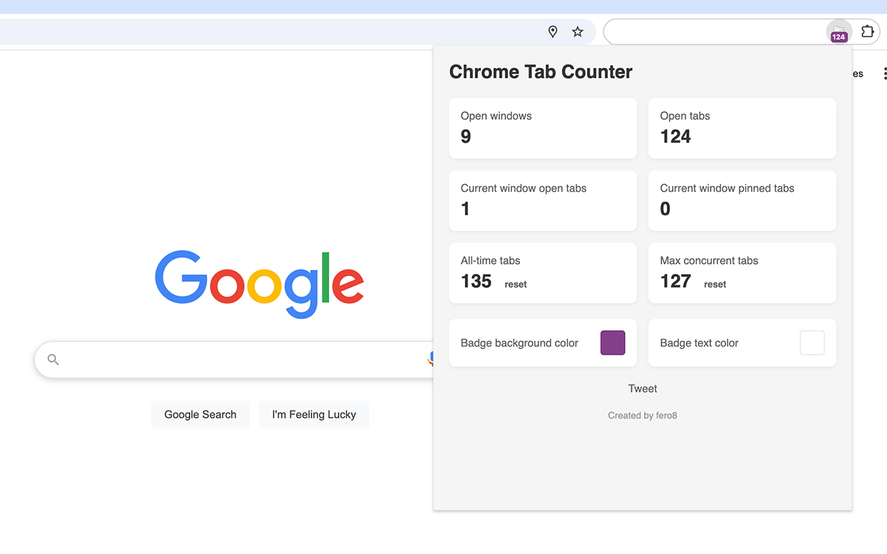Bookmark this page with the star icon
Viewport: 887px width, 554px height.
[x=577, y=31]
